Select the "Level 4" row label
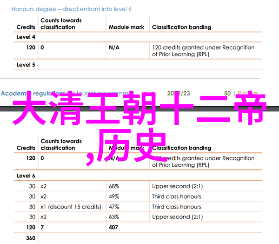Screen dimensions: 279x244 click(26, 37)
